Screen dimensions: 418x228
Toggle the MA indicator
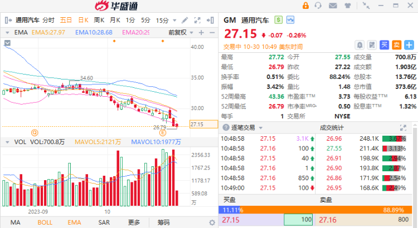pyautogui.click(x=15, y=222)
